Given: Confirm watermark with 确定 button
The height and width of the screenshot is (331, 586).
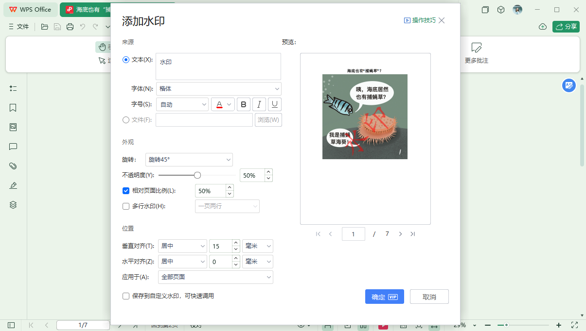Looking at the screenshot, I should 384,296.
